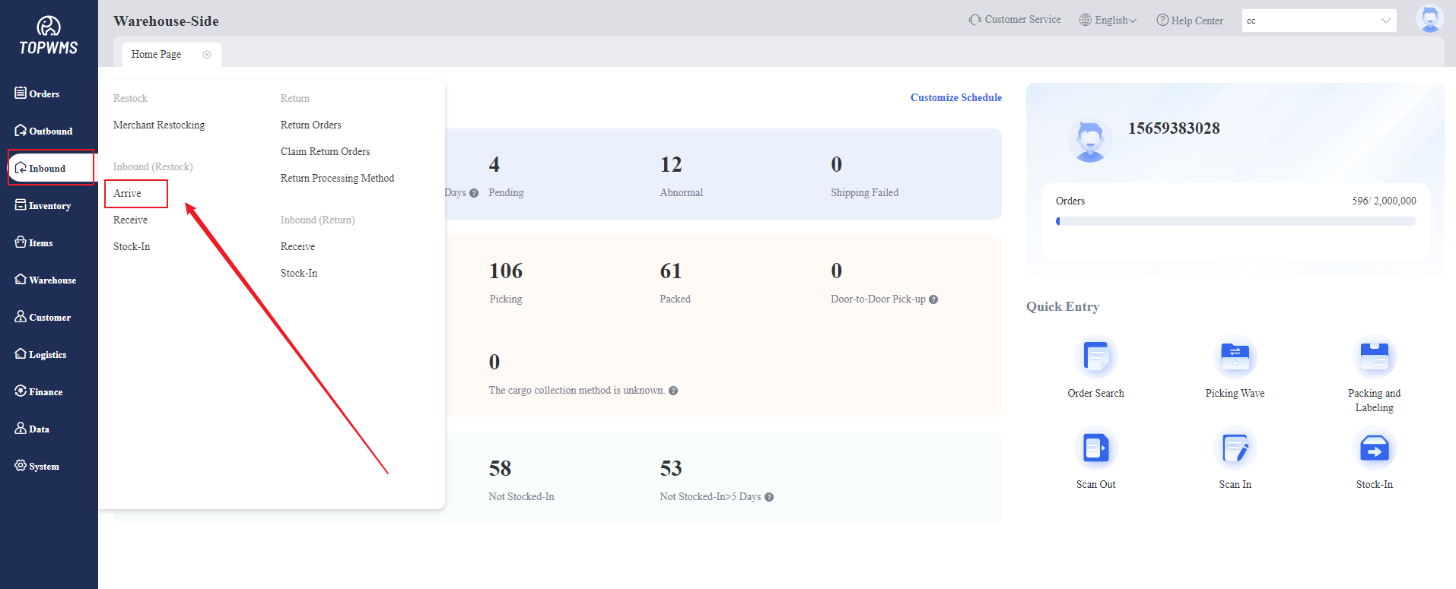Choose Merchant Restocking menu item

coord(159,125)
